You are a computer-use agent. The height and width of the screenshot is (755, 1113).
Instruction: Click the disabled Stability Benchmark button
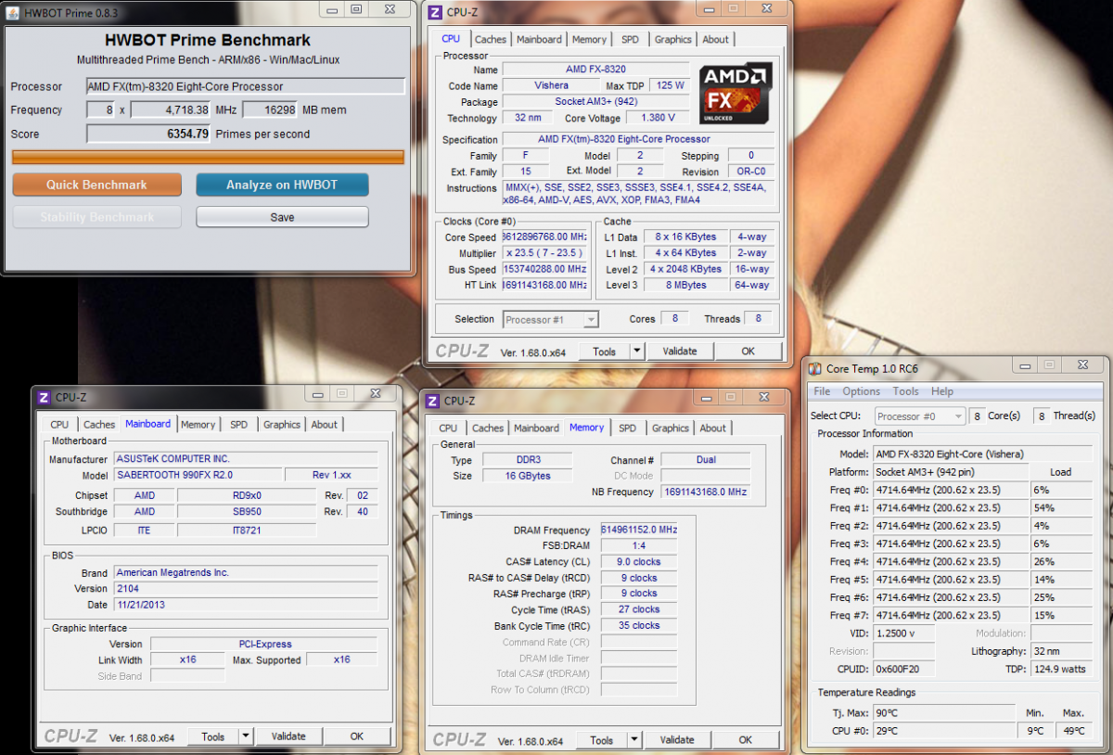pyautogui.click(x=96, y=217)
